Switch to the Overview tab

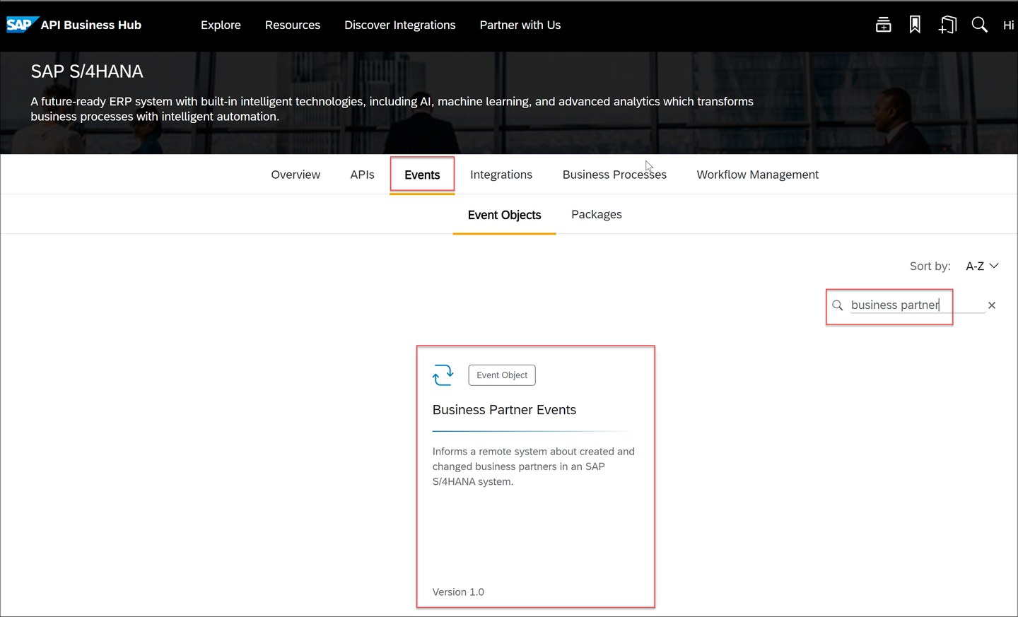296,175
